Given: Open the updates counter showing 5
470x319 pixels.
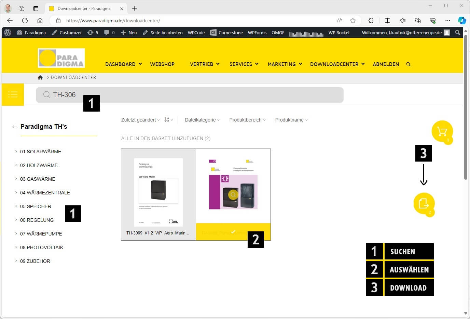Looking at the screenshot, I should pyautogui.click(x=93, y=33).
